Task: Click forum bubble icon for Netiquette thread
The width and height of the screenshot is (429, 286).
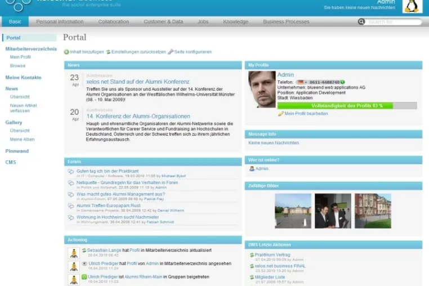Action: tap(71, 183)
